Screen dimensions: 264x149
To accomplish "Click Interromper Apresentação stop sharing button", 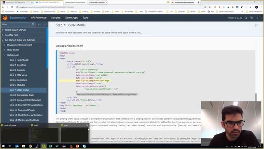I will click(183, 2).
